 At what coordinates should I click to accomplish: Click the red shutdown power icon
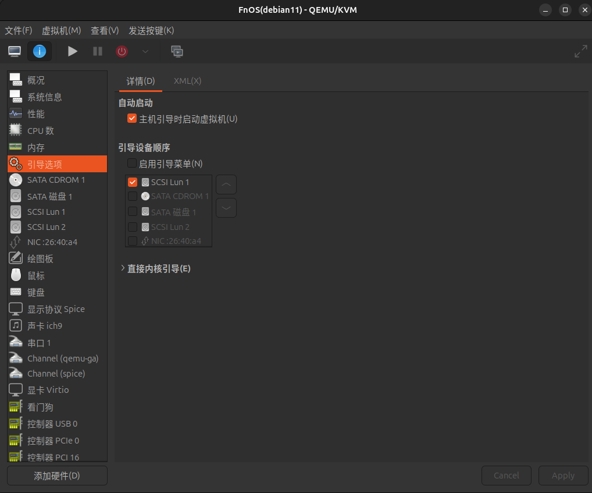coord(122,51)
